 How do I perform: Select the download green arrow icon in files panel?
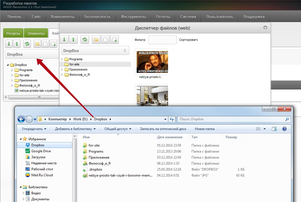point(9,44)
